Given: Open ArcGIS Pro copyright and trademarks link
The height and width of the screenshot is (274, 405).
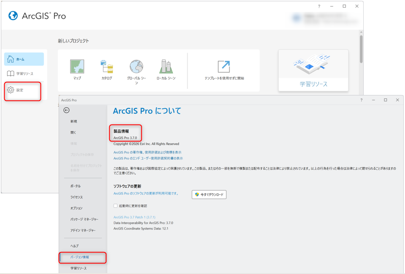Looking at the screenshot, I should pyautogui.click(x=147, y=152).
